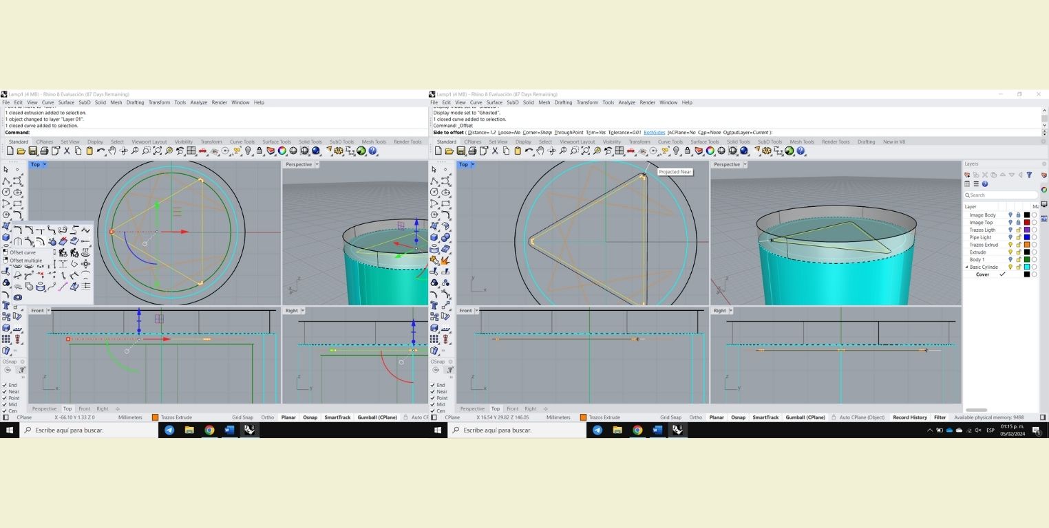Toggle Grid Snap in right window status bar

670,417
